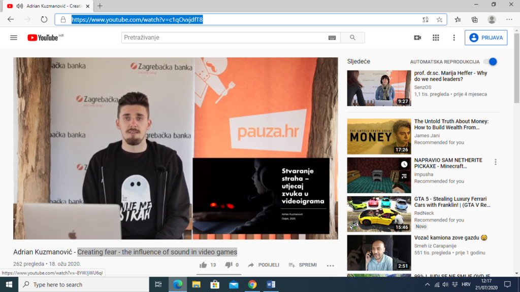Open Smeh iz Carapanije channel link

435,246
